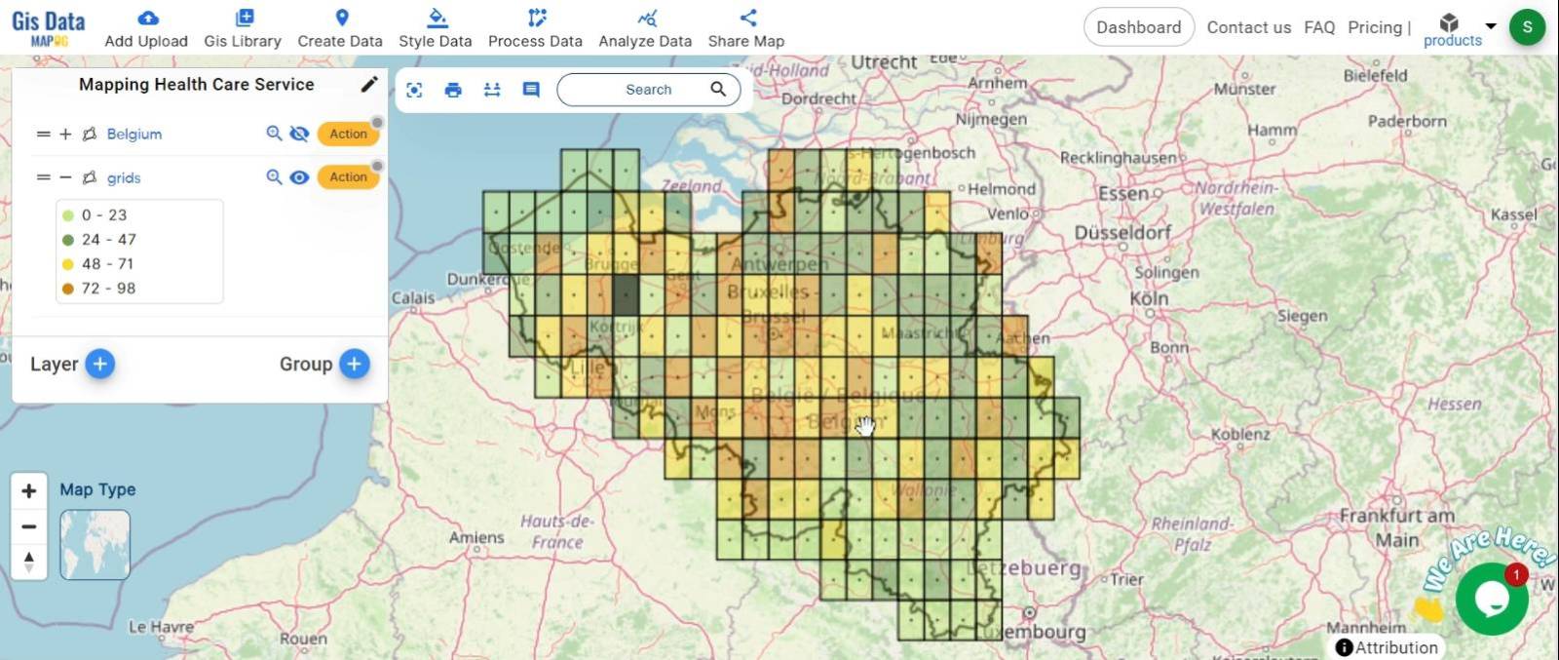Screen dimensions: 1559x660
Task: Click the 24 - 47 legend swatch
Action: pos(68,240)
